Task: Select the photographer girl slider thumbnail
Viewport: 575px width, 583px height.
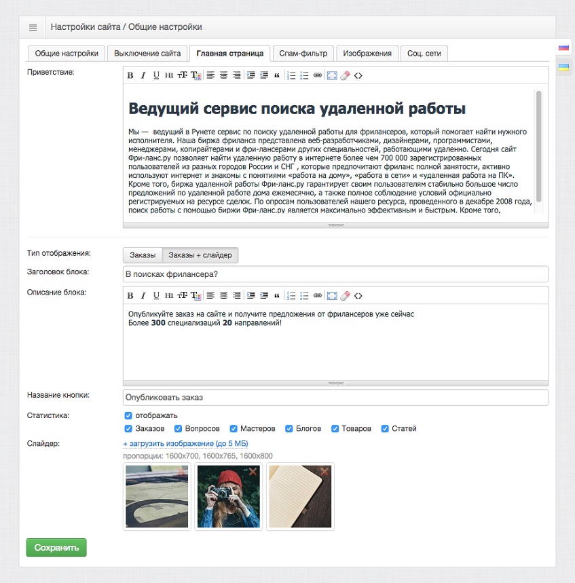Action: coord(228,497)
